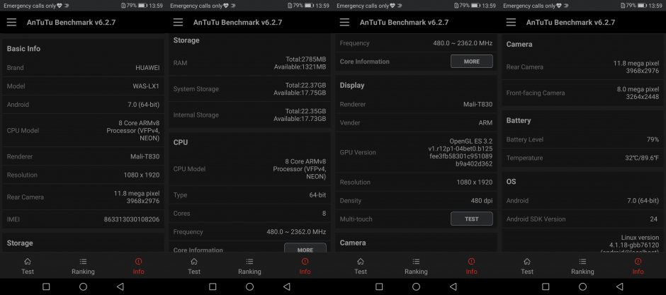This screenshot has height=295, width=666.
Task: Open hamburger menu on the Battery and OS screen
Action: [511, 23]
